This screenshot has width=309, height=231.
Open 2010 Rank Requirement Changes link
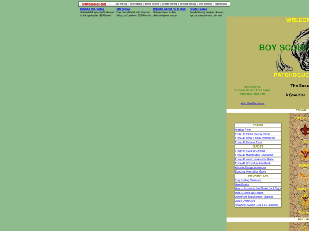pyautogui.click(x=254, y=197)
